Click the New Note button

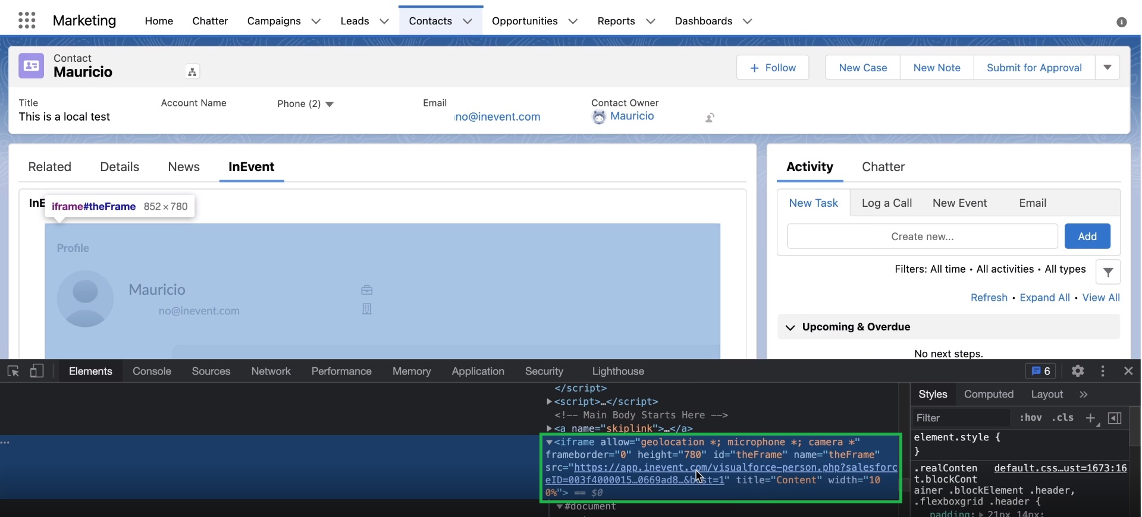(x=937, y=68)
